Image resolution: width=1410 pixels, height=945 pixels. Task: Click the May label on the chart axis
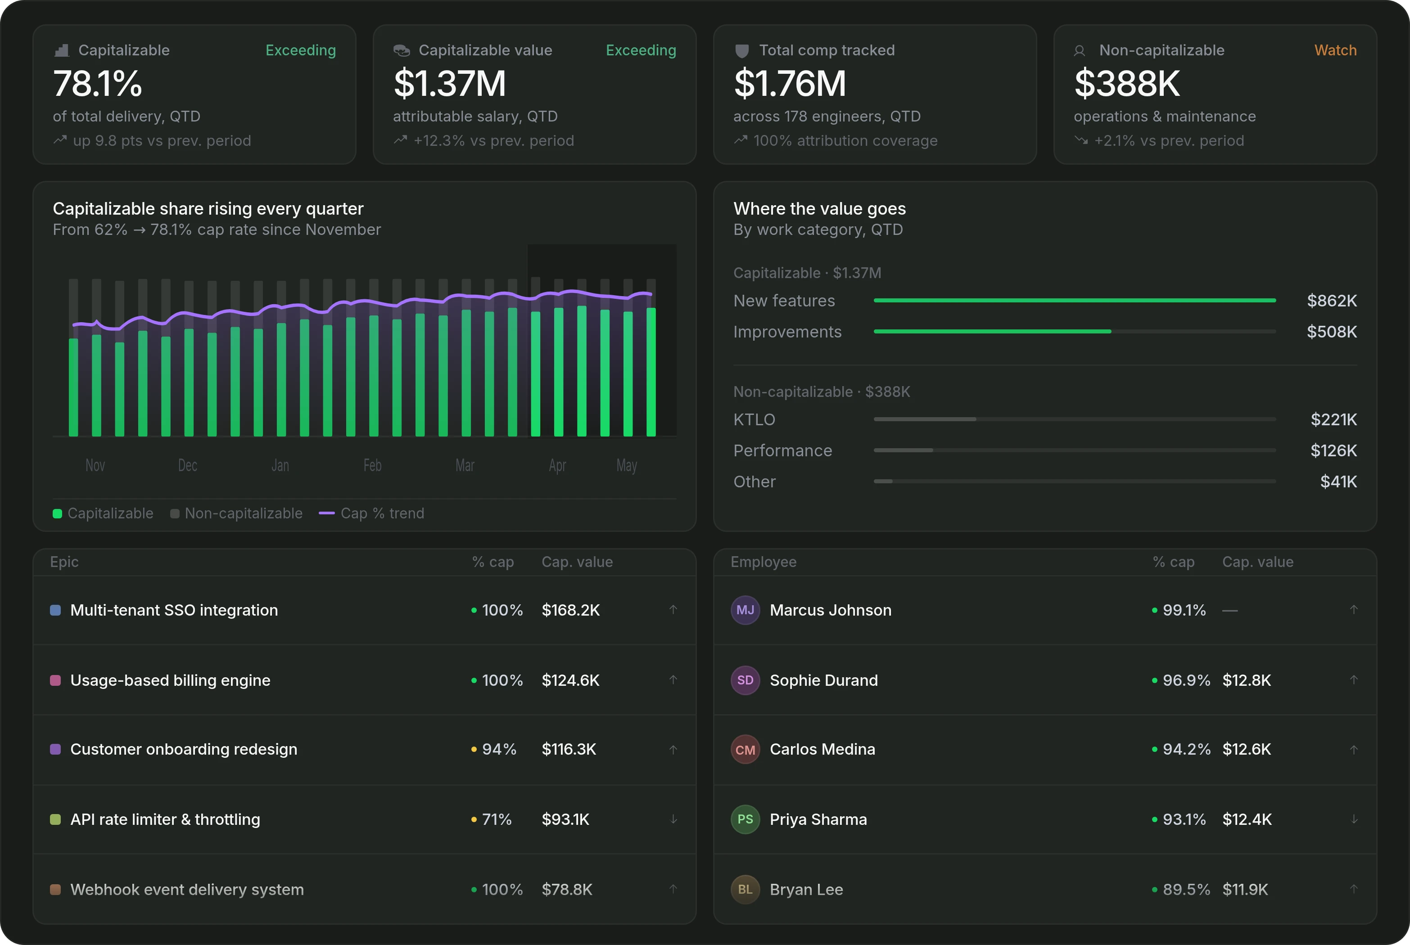click(627, 466)
